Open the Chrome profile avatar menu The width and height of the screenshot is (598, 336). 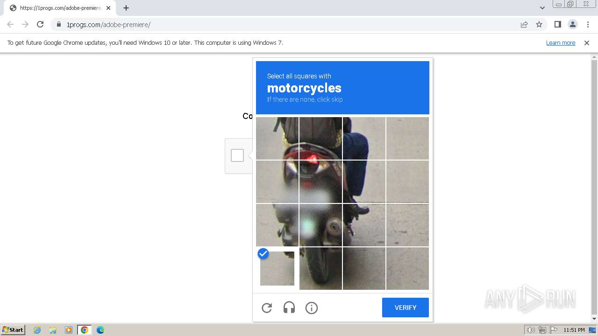tap(572, 24)
